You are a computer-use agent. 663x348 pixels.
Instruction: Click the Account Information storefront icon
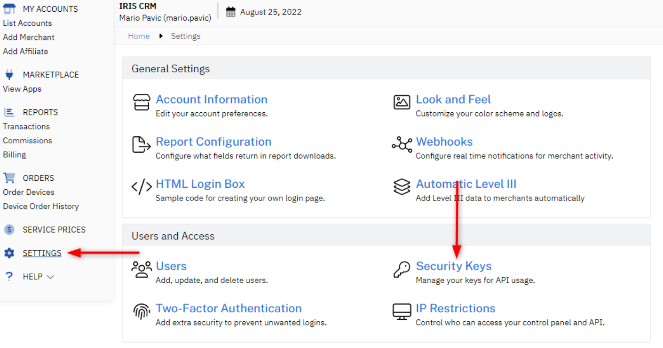142,102
